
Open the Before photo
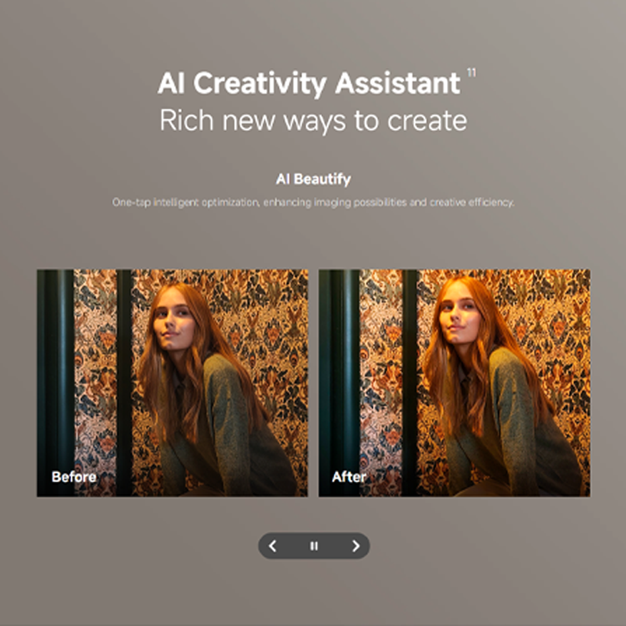172,382
